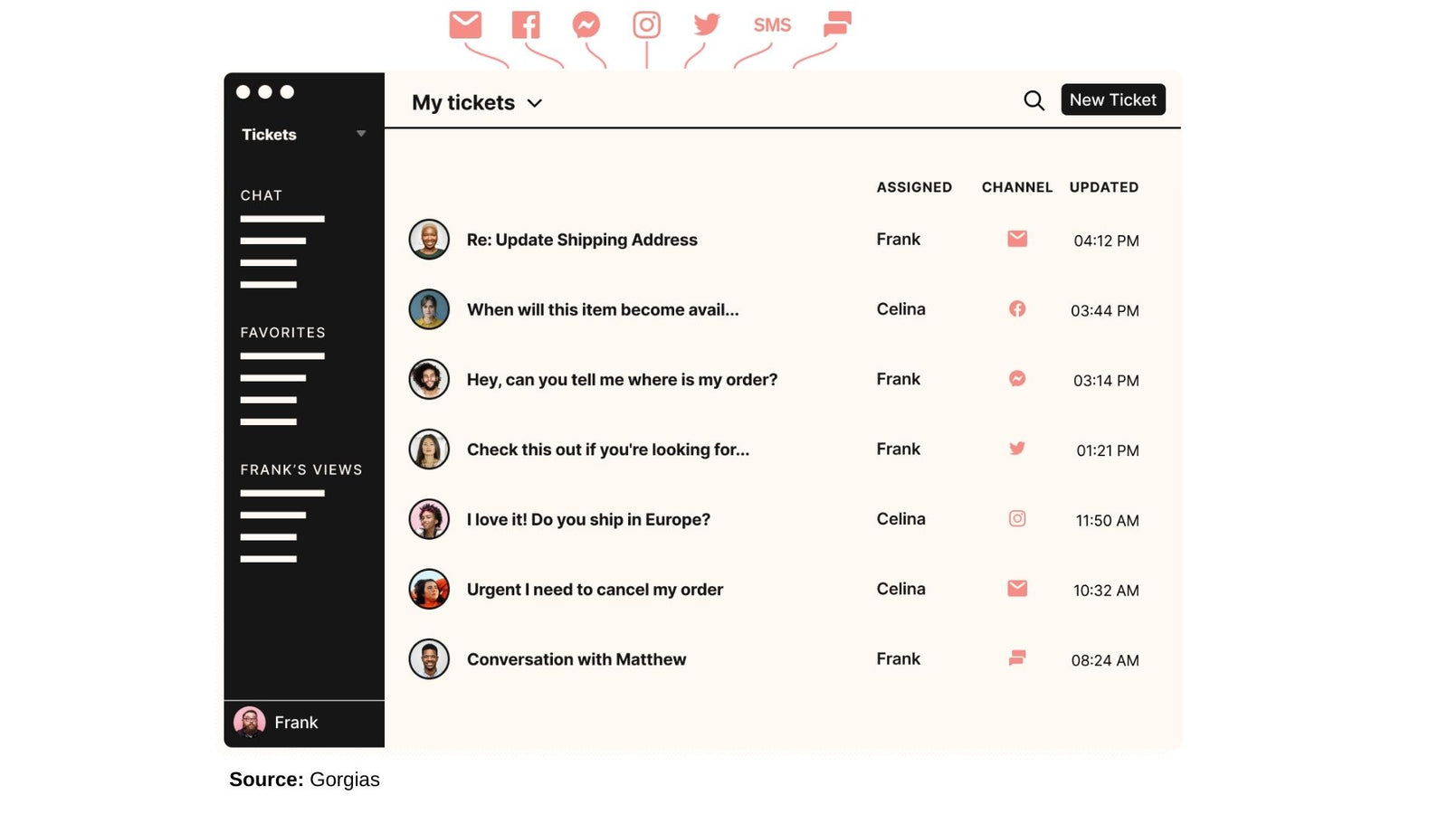This screenshot has width=1448, height=814.
Task: Click the Messenger channel icon in 03:14 PM row
Action: pos(1017,379)
